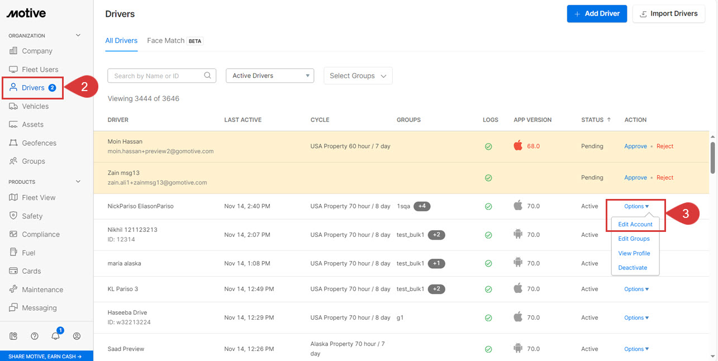Image resolution: width=718 pixels, height=361 pixels.
Task: Open the Safety product page
Action: click(26, 216)
